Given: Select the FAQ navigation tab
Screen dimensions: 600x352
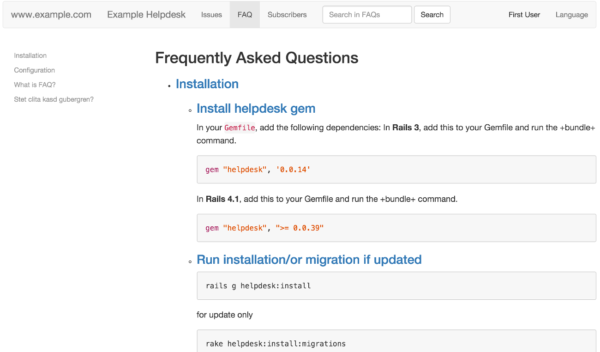Looking at the screenshot, I should coord(245,15).
